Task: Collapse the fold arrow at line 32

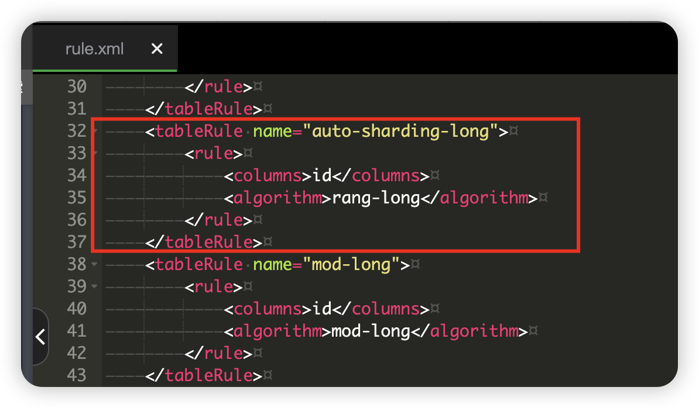Action: click(95, 131)
